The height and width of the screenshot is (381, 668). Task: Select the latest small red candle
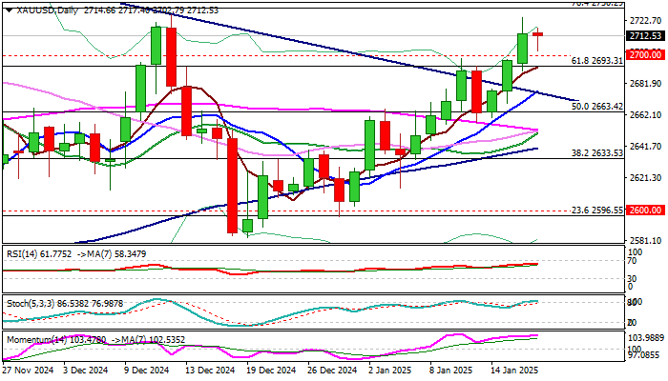pyautogui.click(x=537, y=34)
